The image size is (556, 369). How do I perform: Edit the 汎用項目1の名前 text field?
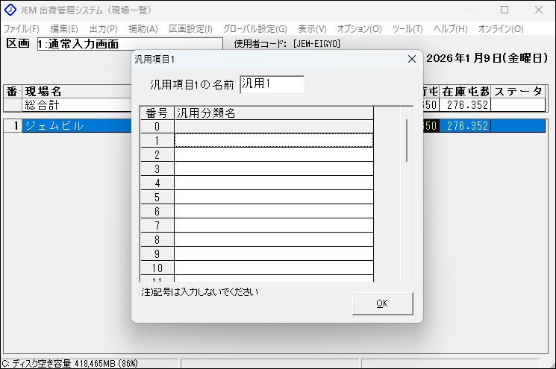coord(272,84)
